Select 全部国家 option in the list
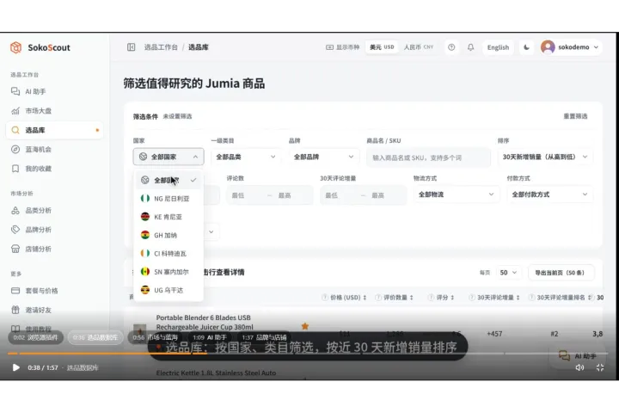Viewport: 619px width, 413px height. tap(169, 180)
